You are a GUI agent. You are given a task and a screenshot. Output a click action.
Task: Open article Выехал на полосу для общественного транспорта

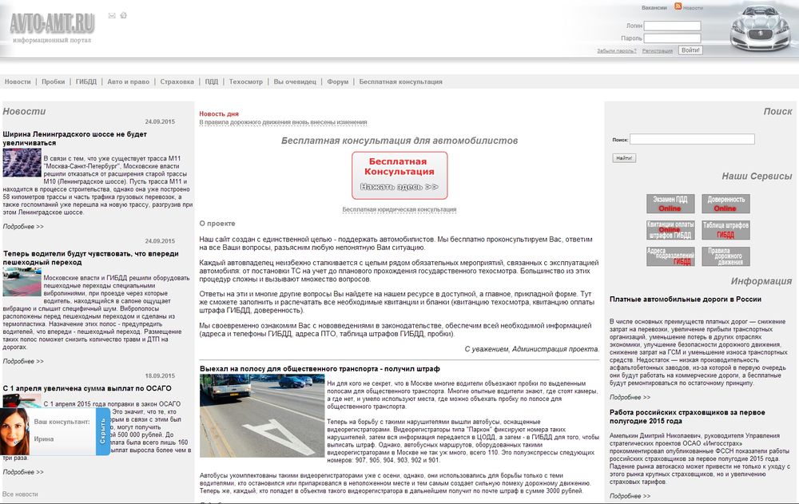tap(320, 368)
